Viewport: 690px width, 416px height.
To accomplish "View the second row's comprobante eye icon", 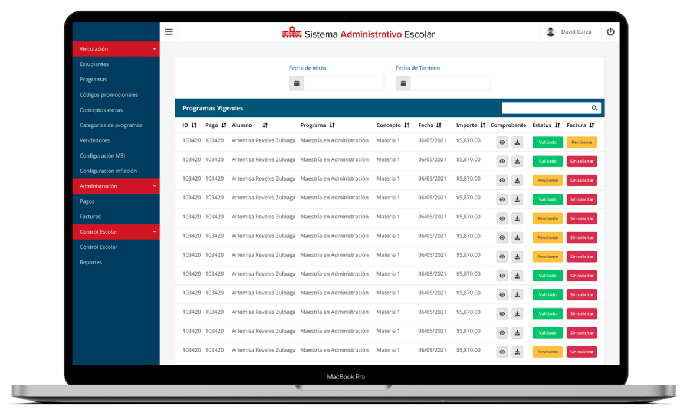I will point(502,161).
